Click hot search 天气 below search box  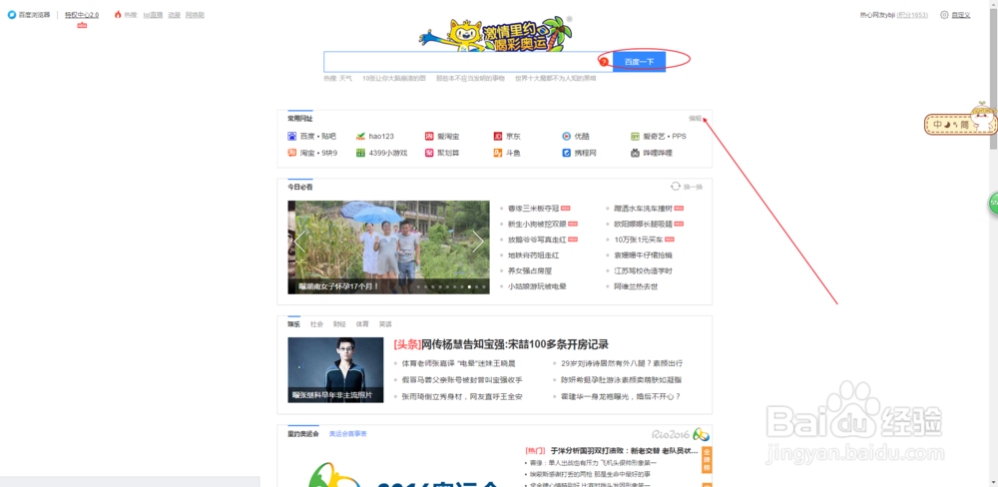345,78
